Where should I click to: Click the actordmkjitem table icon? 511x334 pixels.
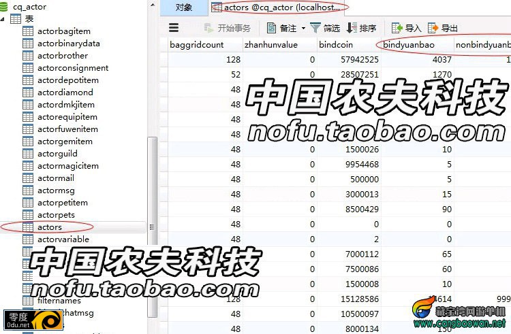tap(28, 105)
